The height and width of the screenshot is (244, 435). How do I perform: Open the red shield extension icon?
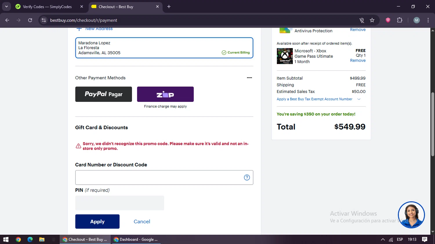pos(388,20)
